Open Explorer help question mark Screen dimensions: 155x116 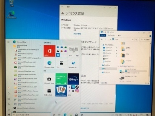coord(150,36)
